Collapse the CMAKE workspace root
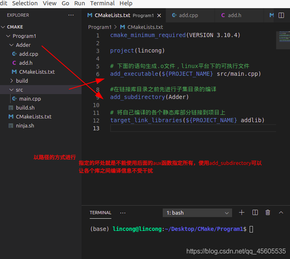The image size is (290, 259). (3, 27)
